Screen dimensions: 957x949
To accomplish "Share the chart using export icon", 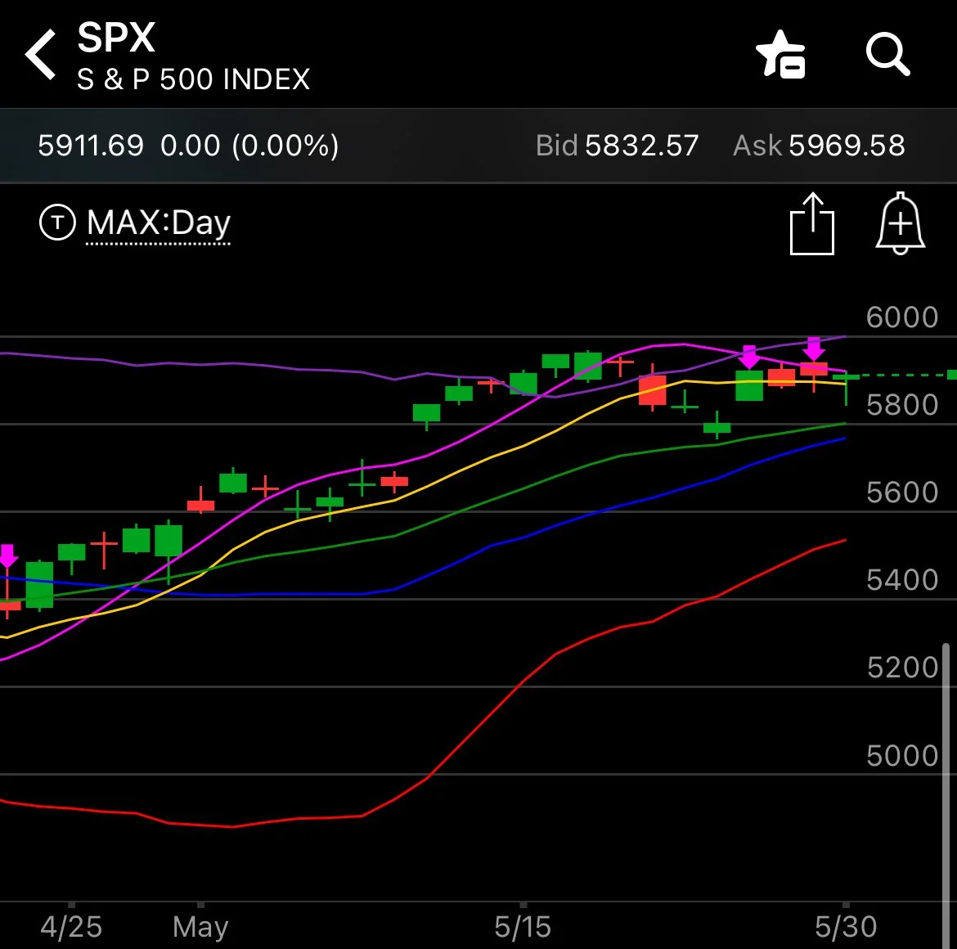I will pyautogui.click(x=811, y=223).
